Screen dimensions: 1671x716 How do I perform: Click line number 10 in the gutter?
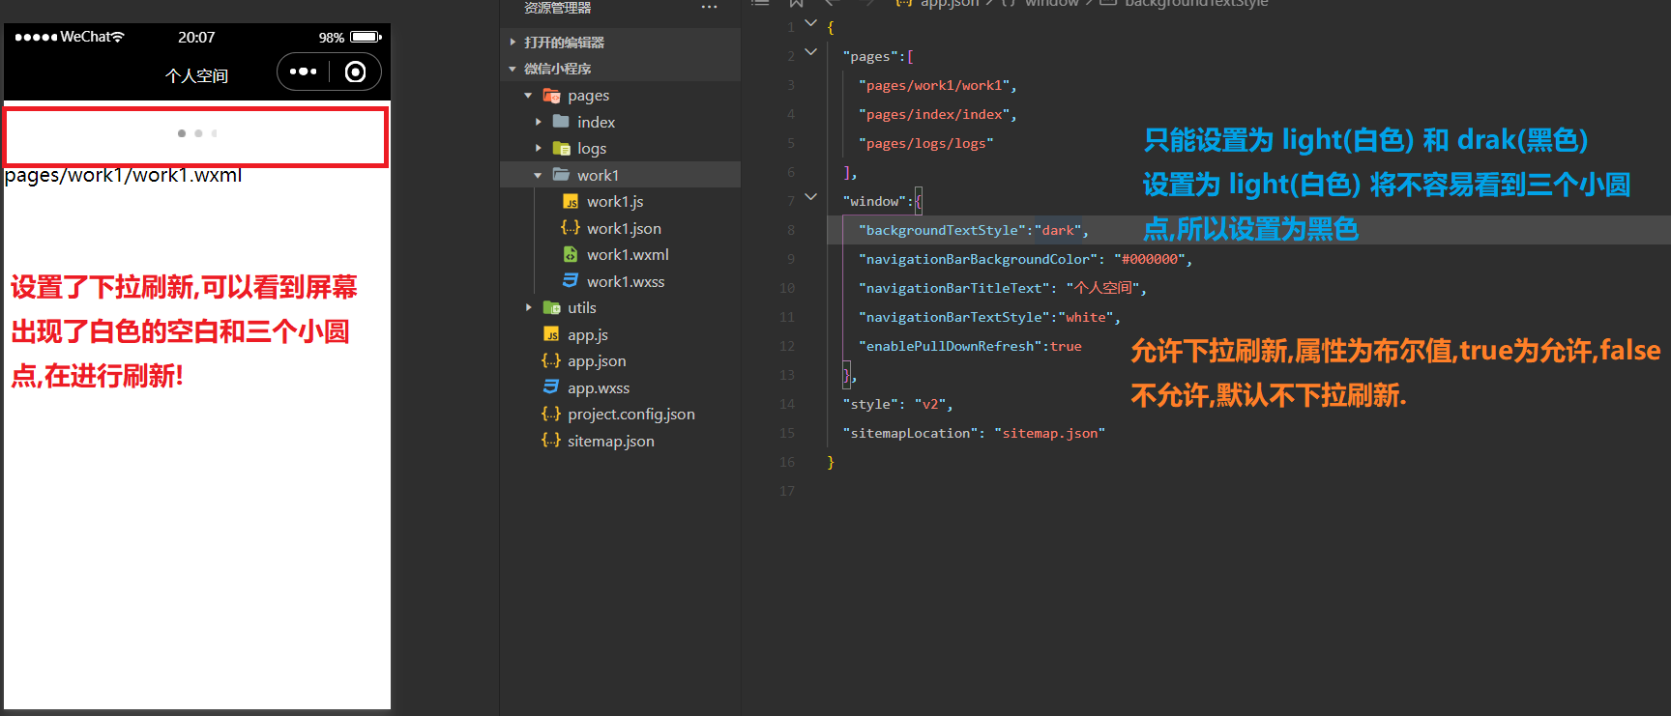(787, 288)
